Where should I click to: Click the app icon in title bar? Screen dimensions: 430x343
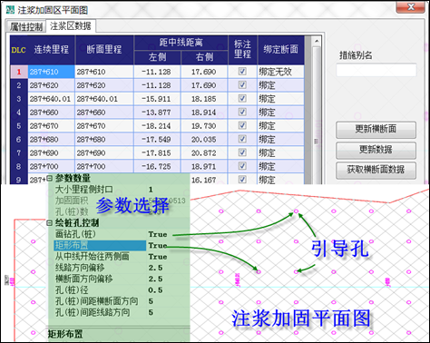pyautogui.click(x=10, y=10)
